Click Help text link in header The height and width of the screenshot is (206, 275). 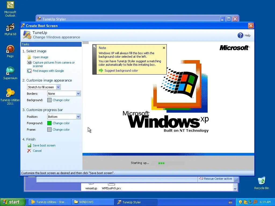click(247, 35)
